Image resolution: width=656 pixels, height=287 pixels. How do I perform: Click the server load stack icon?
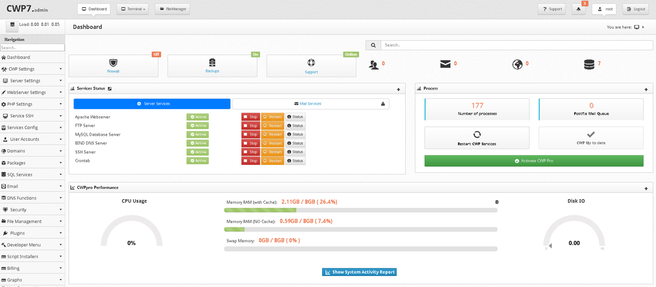pos(12,25)
